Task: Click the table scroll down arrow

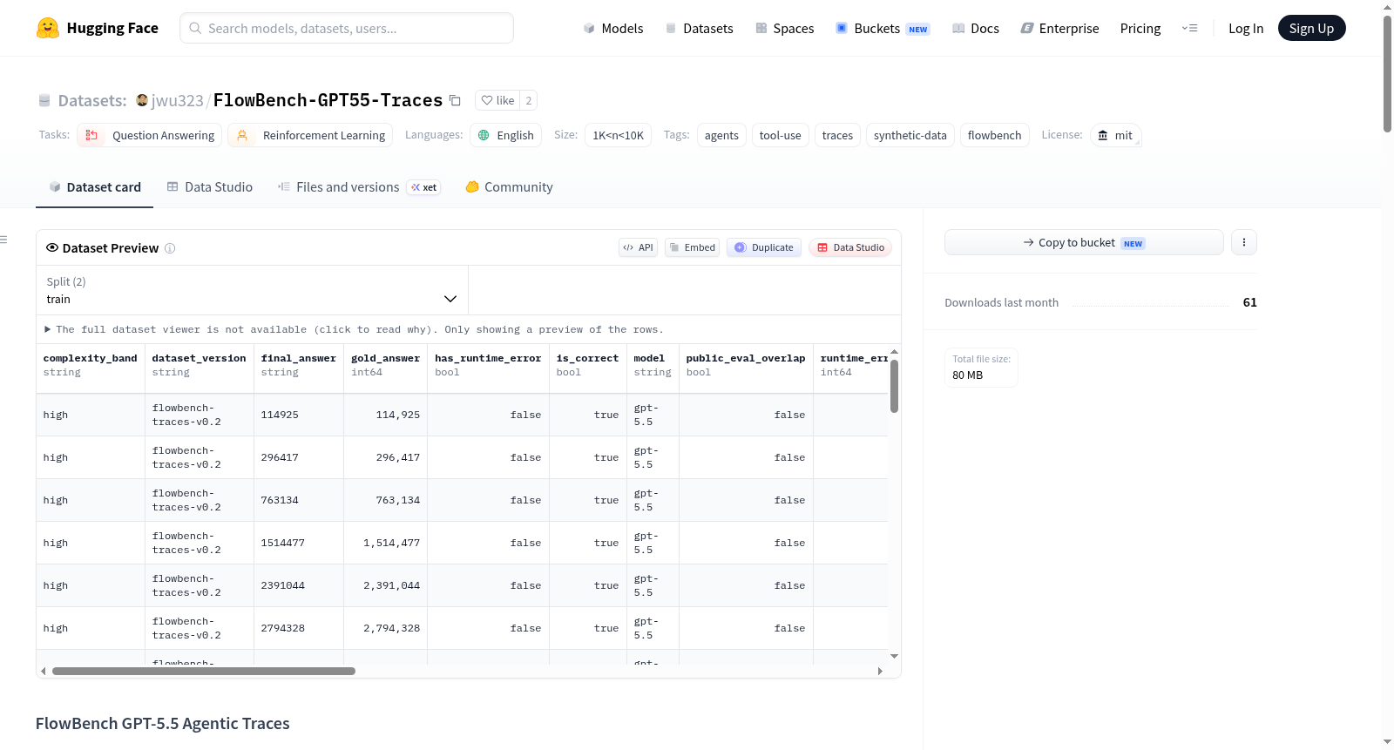Action: 894,656
